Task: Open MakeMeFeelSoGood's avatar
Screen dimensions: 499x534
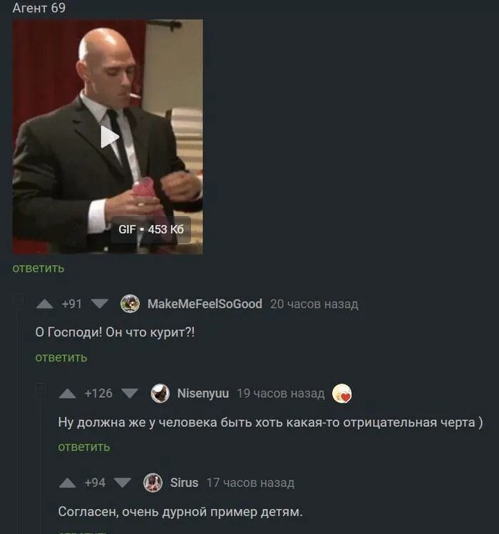Action: click(x=130, y=304)
